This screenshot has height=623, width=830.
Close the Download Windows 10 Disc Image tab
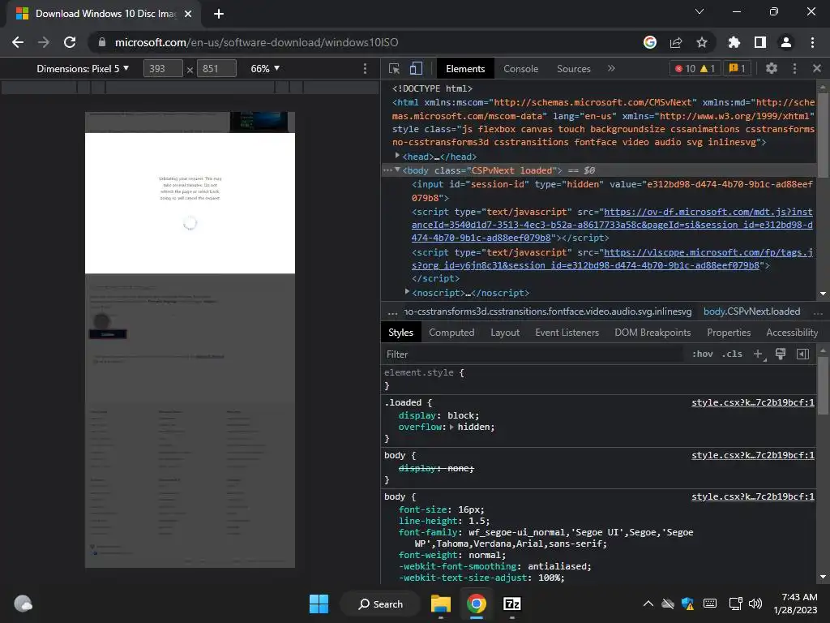(188, 14)
